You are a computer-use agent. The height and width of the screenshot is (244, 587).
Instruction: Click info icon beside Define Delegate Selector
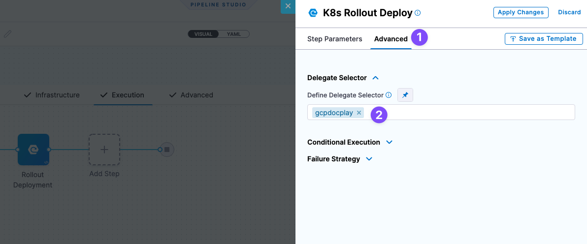389,95
